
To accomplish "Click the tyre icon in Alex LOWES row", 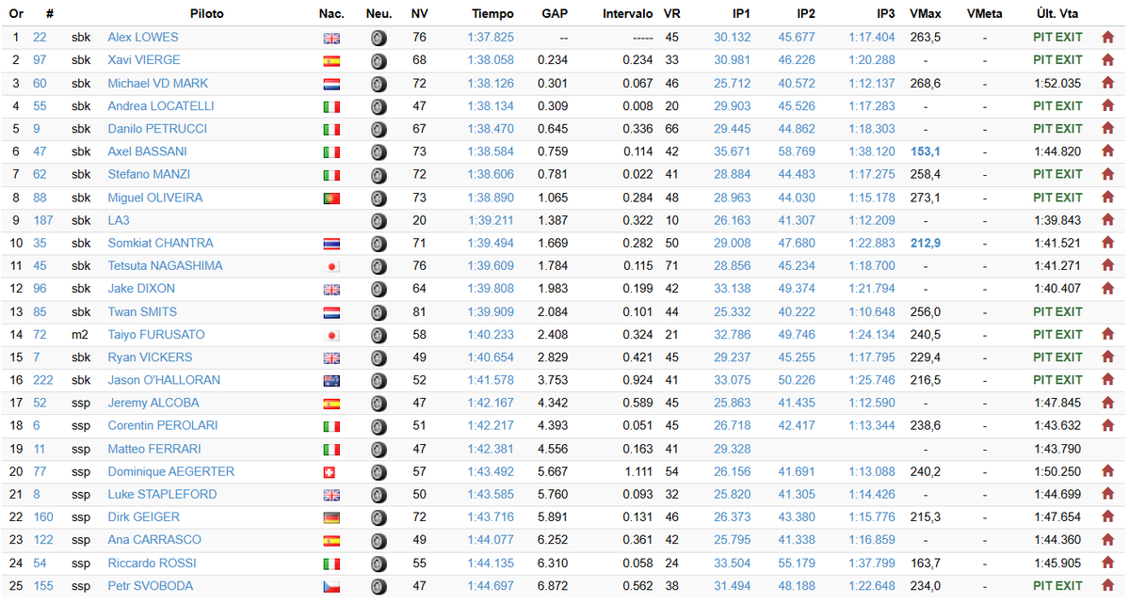I will coord(379,39).
